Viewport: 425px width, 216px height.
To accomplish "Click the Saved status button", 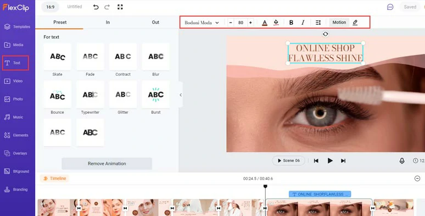I will [x=410, y=7].
